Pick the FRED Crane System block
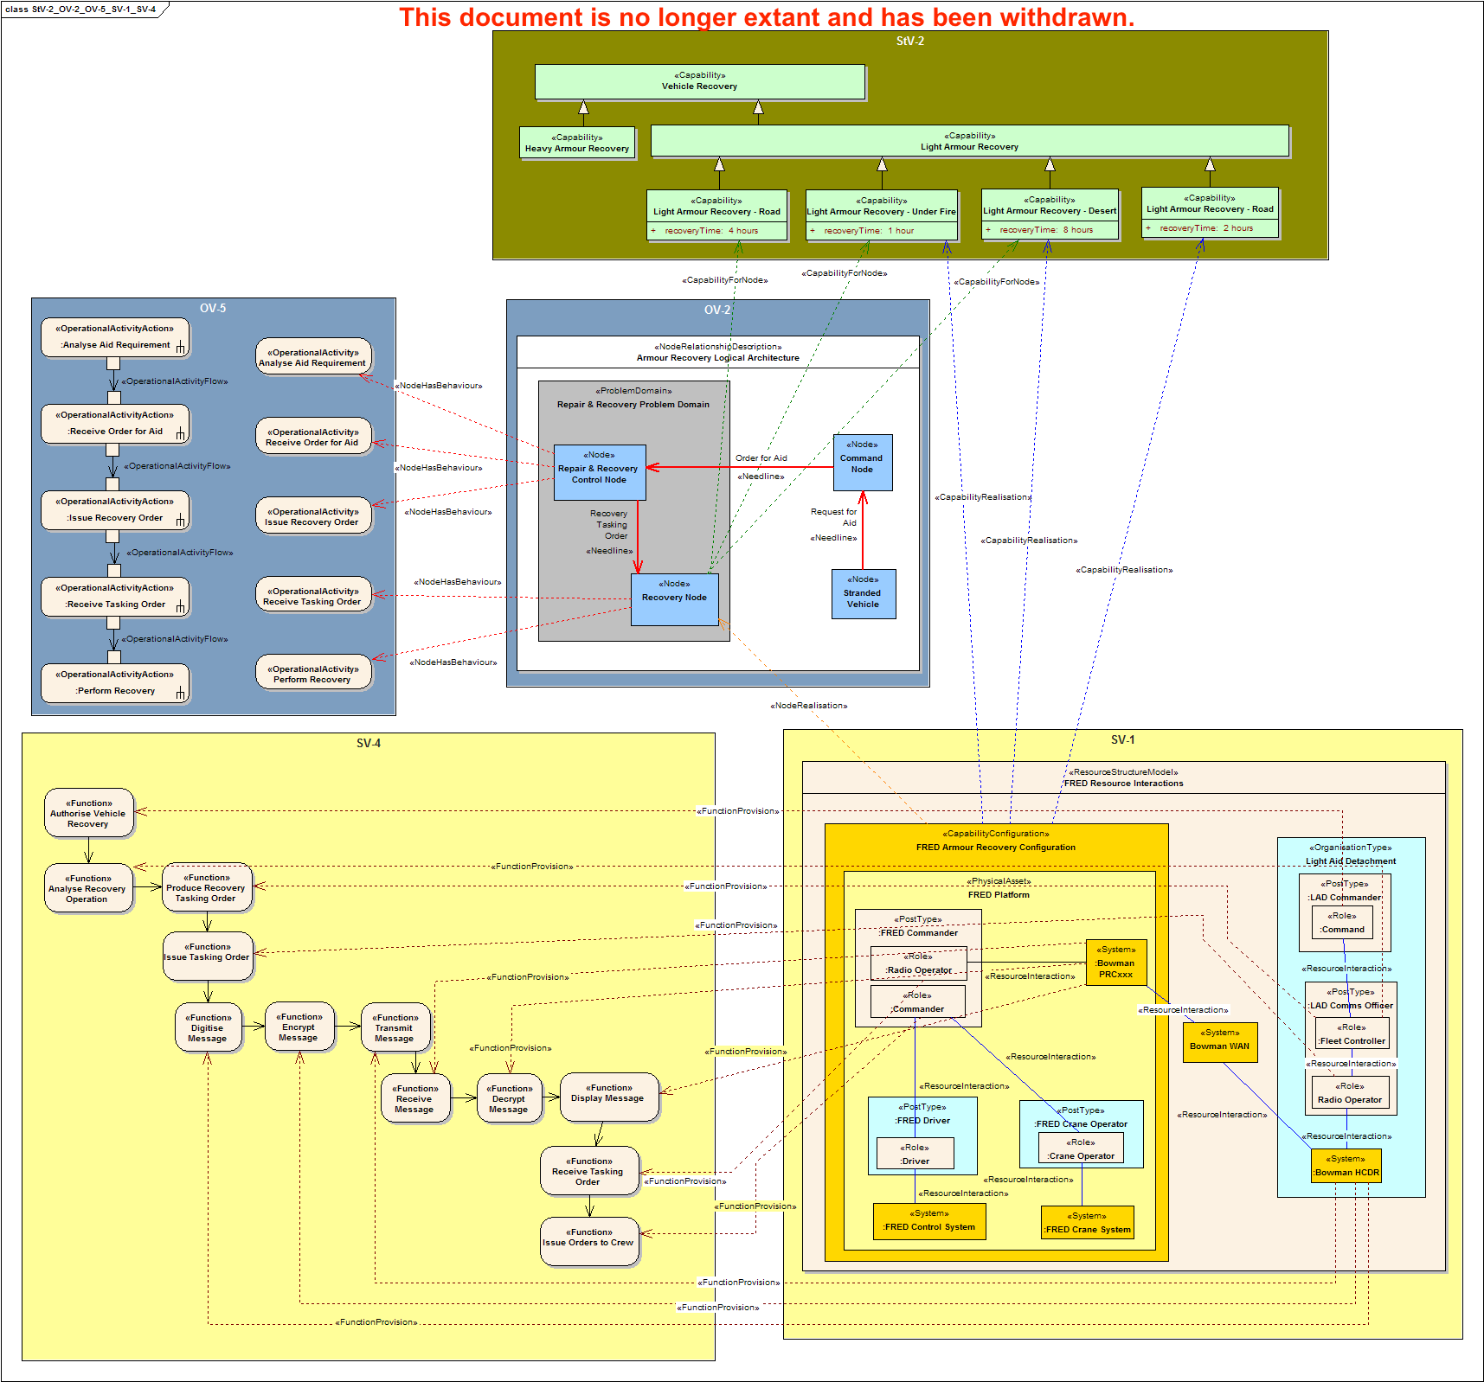This screenshot has width=1484, height=1382. pos(1087,1223)
